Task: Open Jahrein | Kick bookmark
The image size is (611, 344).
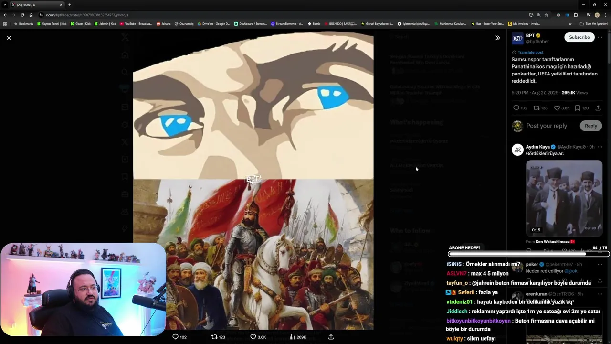Action: 105,23
